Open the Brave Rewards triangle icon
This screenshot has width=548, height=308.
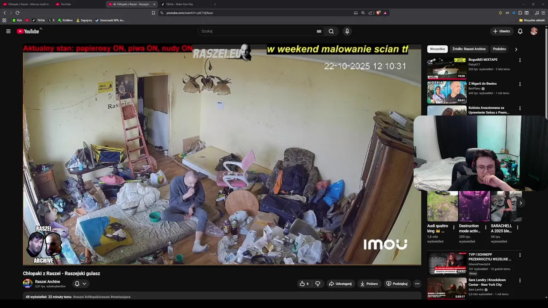point(385,13)
